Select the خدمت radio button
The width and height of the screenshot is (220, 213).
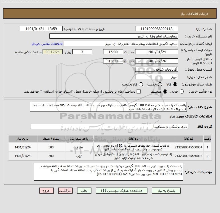click(160, 84)
